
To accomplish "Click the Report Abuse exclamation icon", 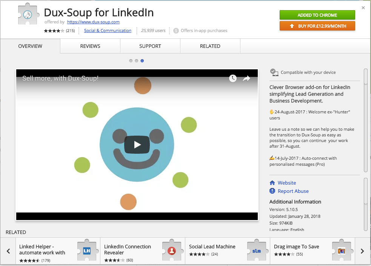I will (x=272, y=191).
